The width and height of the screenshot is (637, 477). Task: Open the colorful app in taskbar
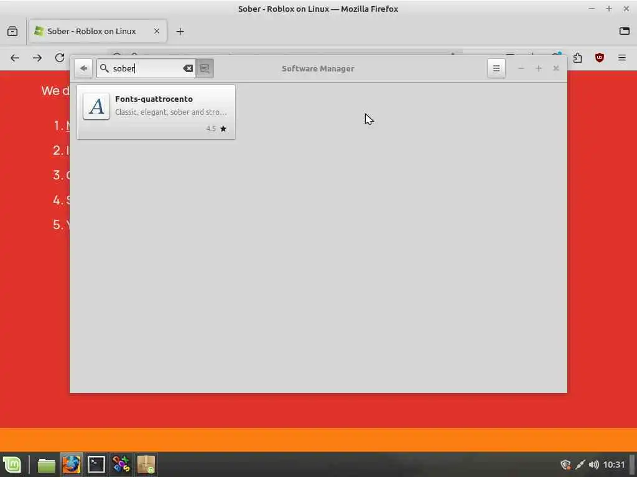[121, 465]
